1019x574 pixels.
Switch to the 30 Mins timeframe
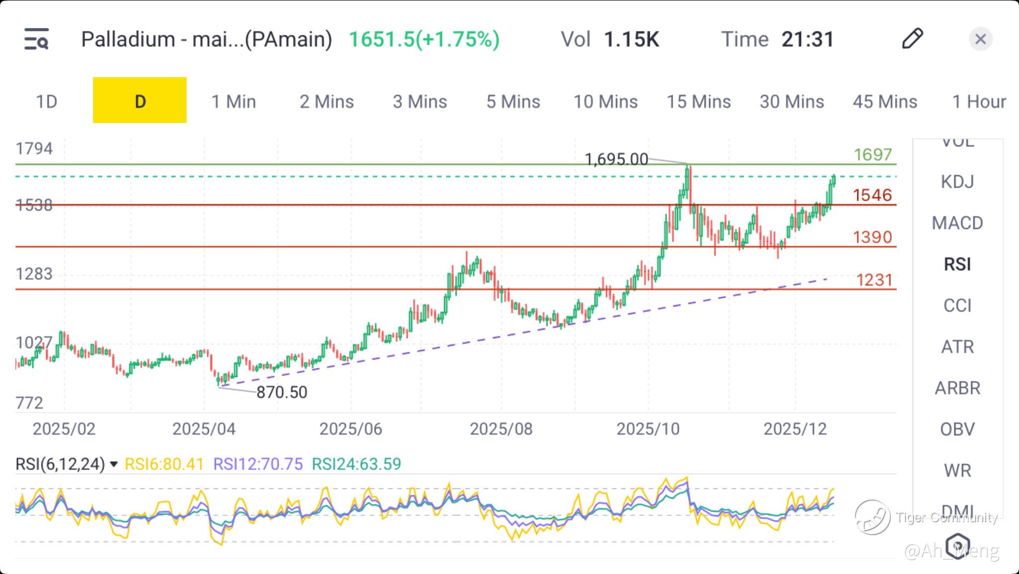(792, 102)
